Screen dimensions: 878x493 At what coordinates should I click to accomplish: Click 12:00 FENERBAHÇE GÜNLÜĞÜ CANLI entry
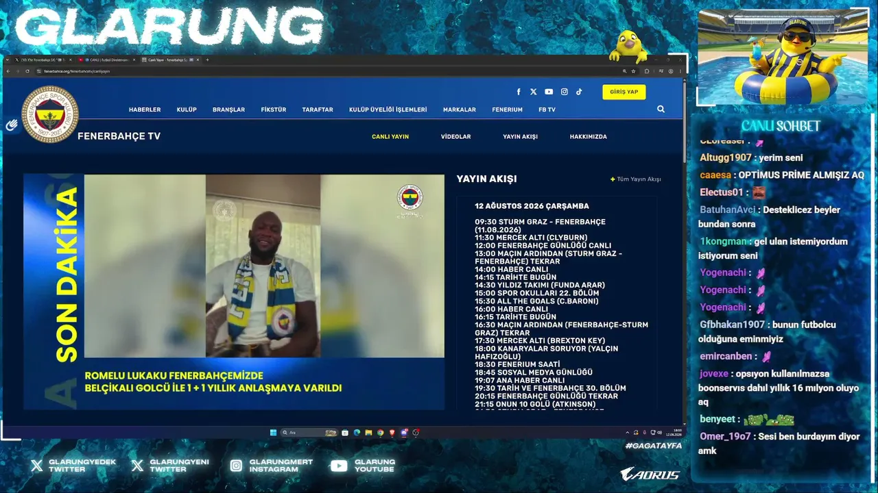[543, 246]
